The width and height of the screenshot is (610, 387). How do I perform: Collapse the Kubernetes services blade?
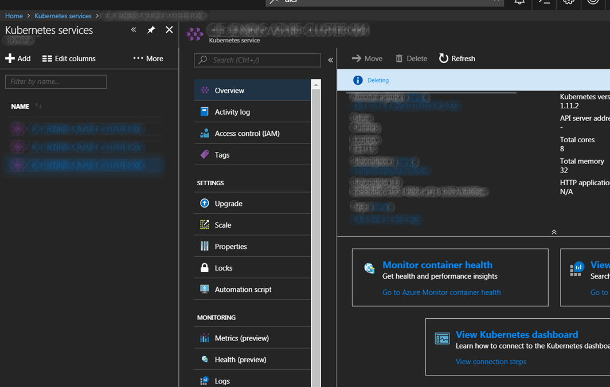(134, 30)
